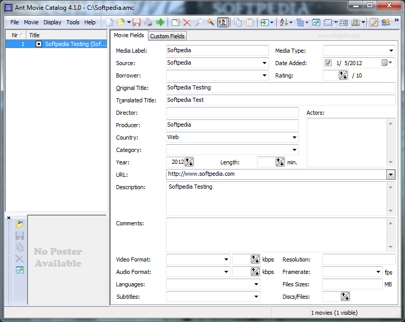
Task: Click the Year spinner arrows
Action: (189, 162)
